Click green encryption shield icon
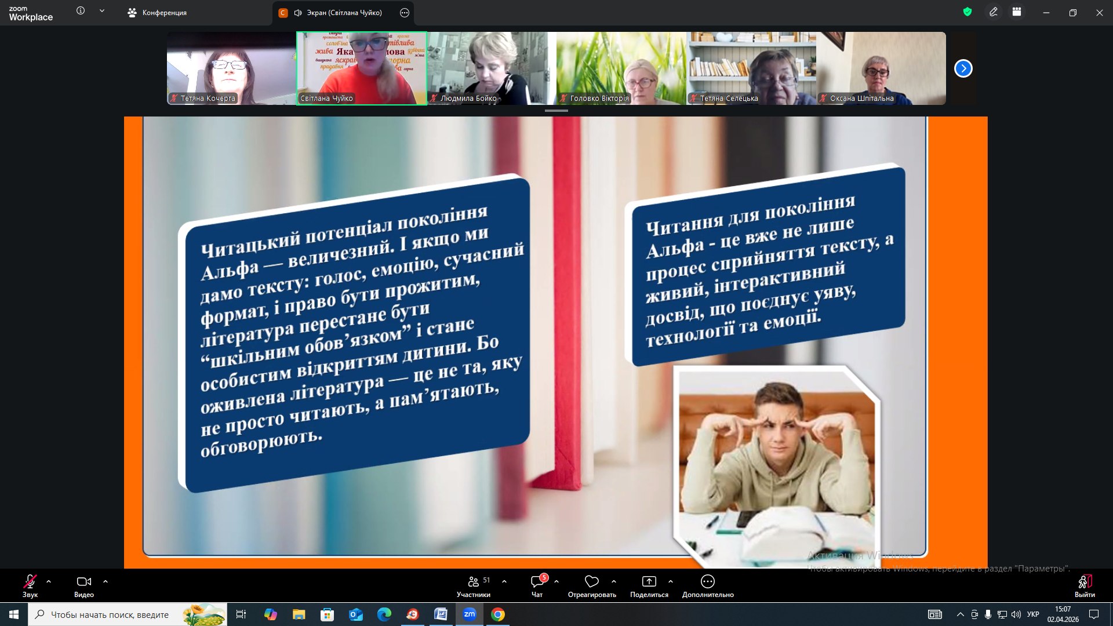Viewport: 1113px width, 626px height. click(x=967, y=12)
